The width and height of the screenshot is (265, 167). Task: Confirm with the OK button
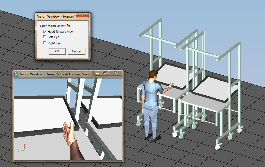click(57, 51)
